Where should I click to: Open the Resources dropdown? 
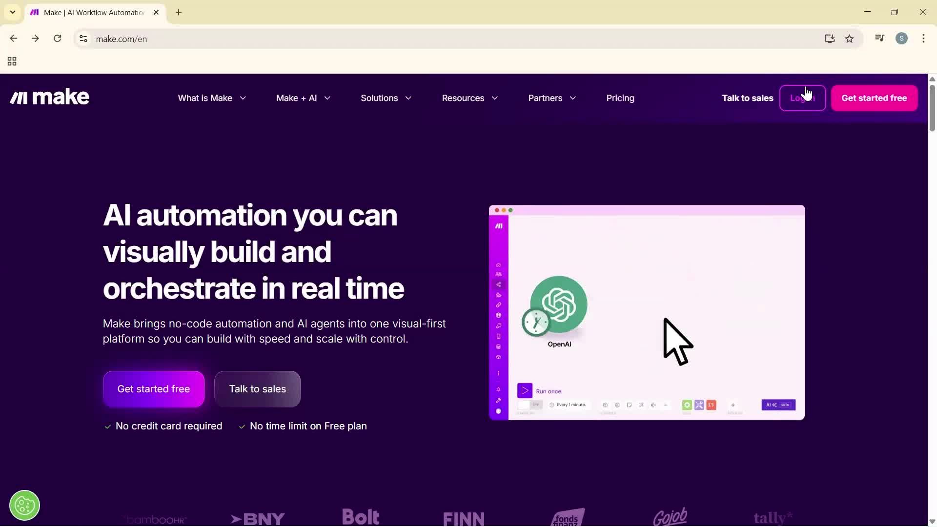click(x=469, y=98)
